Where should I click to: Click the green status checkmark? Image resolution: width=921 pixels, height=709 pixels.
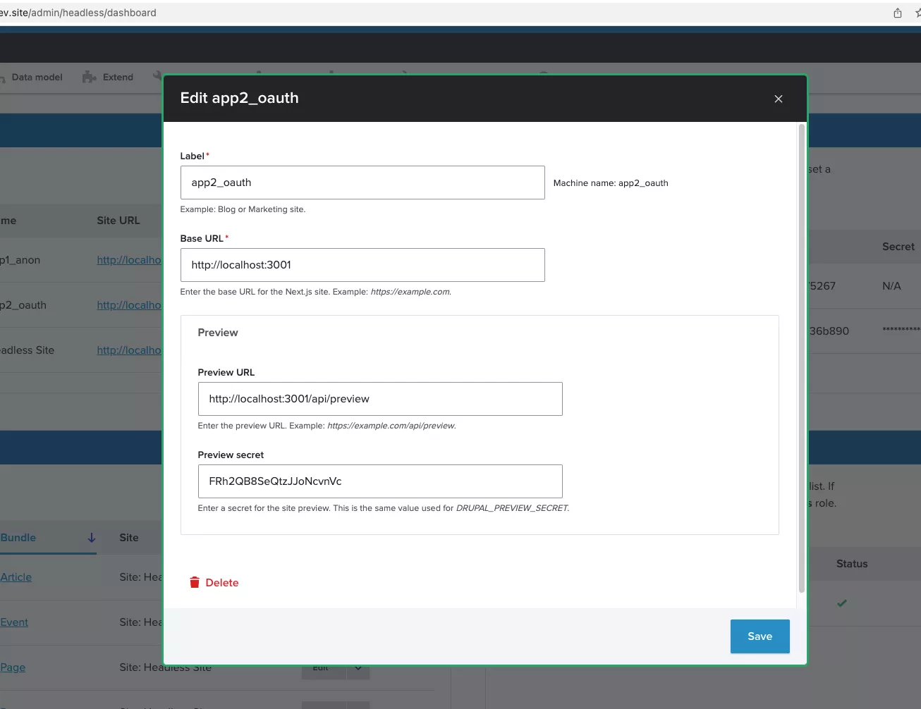(841, 603)
